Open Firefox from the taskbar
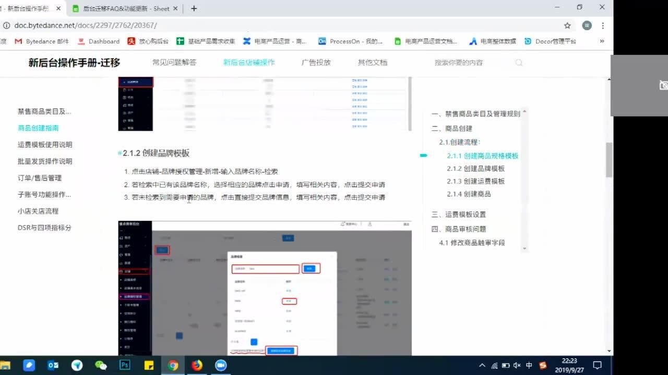The width and height of the screenshot is (668, 375). (197, 365)
